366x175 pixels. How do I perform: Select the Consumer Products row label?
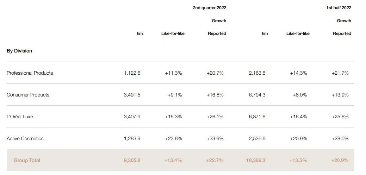[28, 95]
